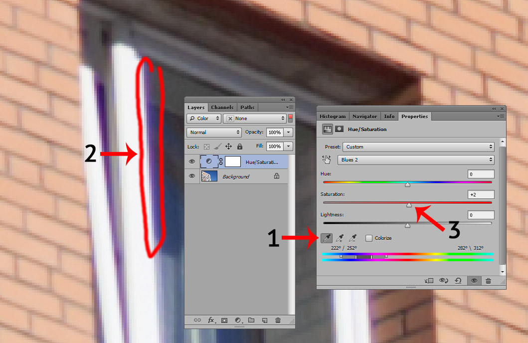Select the Subtract from Sample eyedropper
Image resolution: width=528 pixels, height=343 pixels.
click(x=352, y=238)
